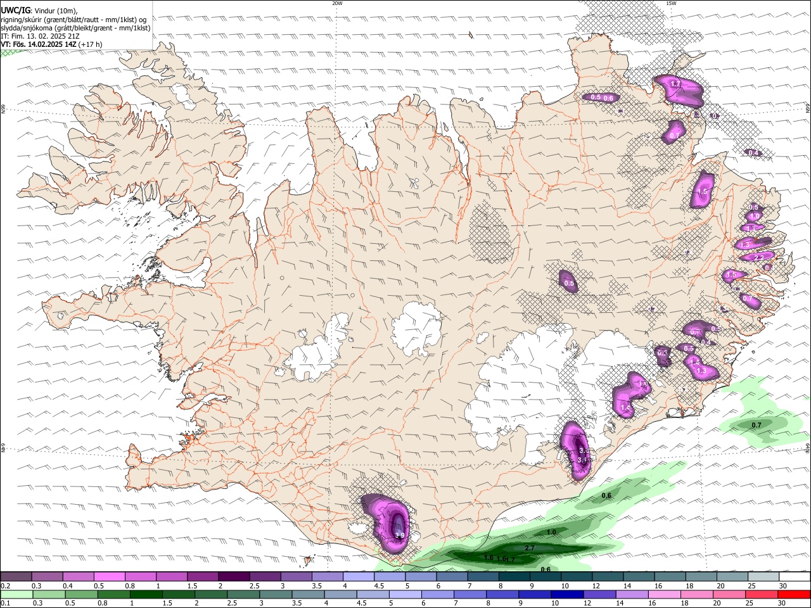The height and width of the screenshot is (608, 811).
Task: Select upper legend pale grey swatch labeled 25
Action: click(764, 577)
